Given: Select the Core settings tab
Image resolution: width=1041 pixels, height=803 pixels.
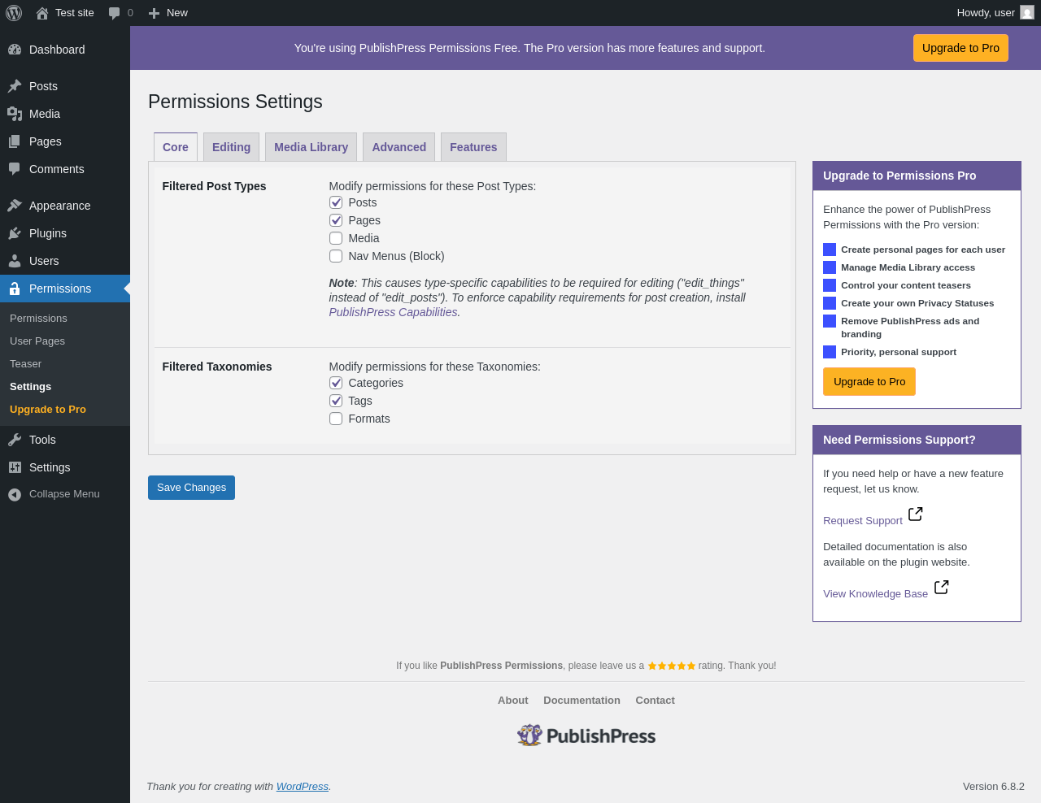Looking at the screenshot, I should 176,147.
